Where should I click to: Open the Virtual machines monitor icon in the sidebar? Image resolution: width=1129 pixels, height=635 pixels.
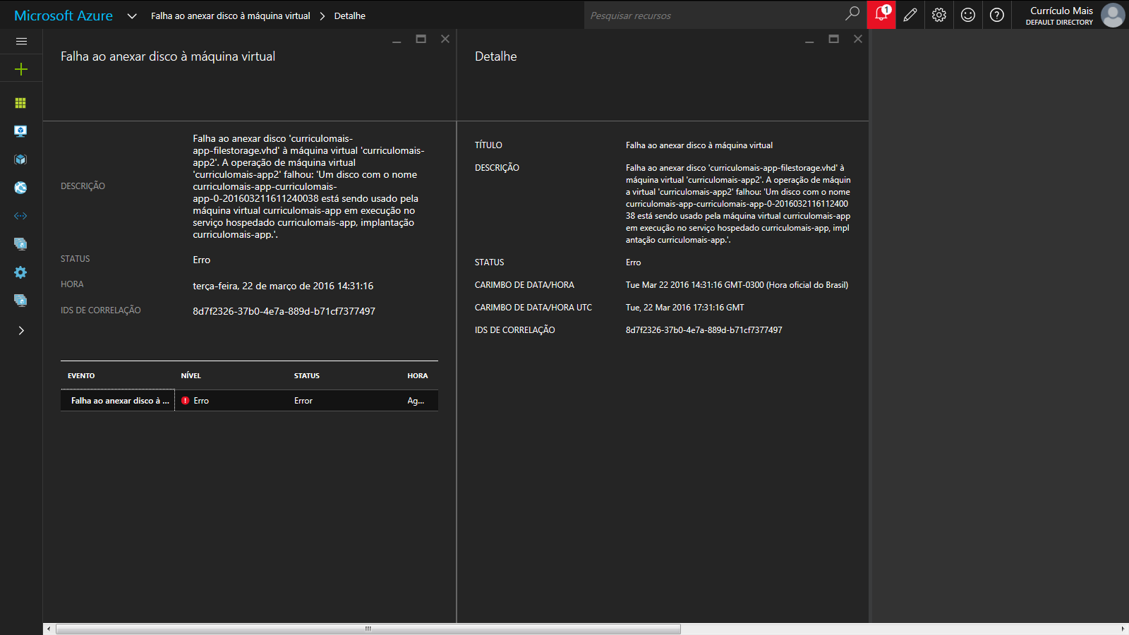tap(20, 131)
